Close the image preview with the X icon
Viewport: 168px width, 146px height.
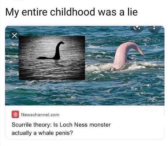[x=14, y=35]
